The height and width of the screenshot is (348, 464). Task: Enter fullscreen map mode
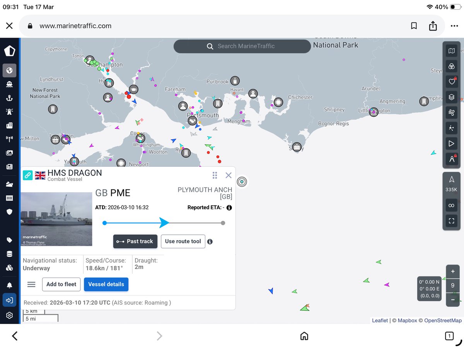(451, 221)
